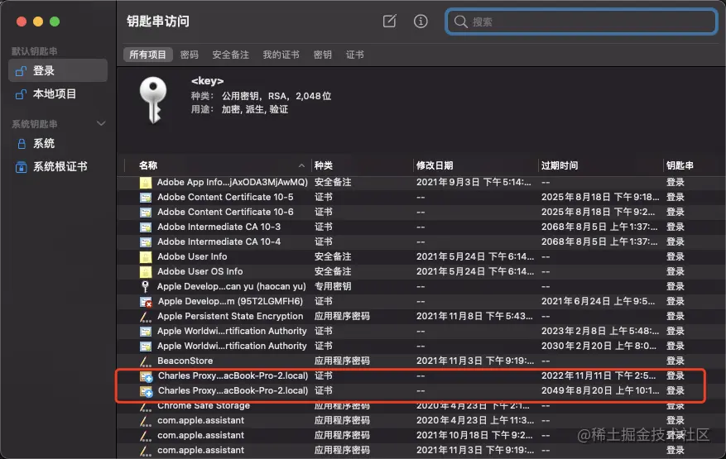This screenshot has height=459, width=726.
Task: Select the Chrome Safe Storage row
Action: (419, 405)
